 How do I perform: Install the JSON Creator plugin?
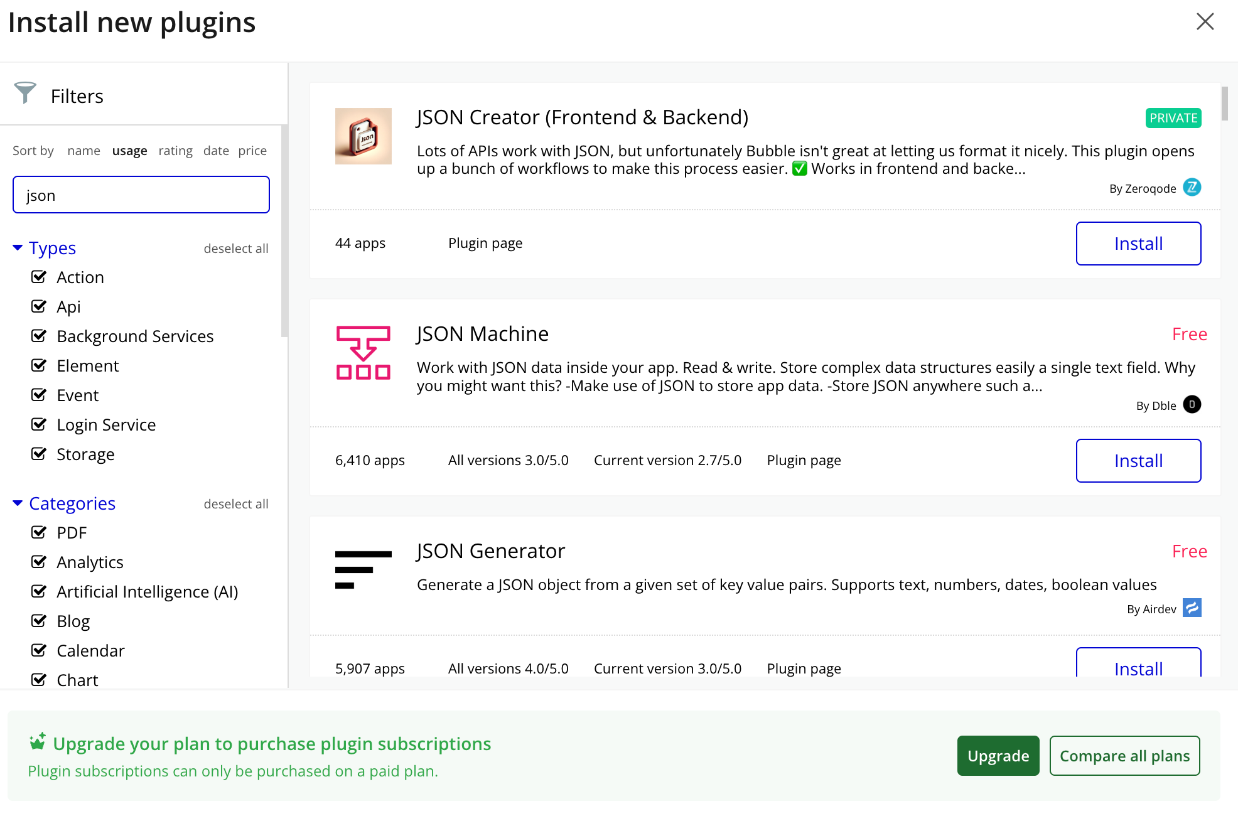pyautogui.click(x=1139, y=244)
